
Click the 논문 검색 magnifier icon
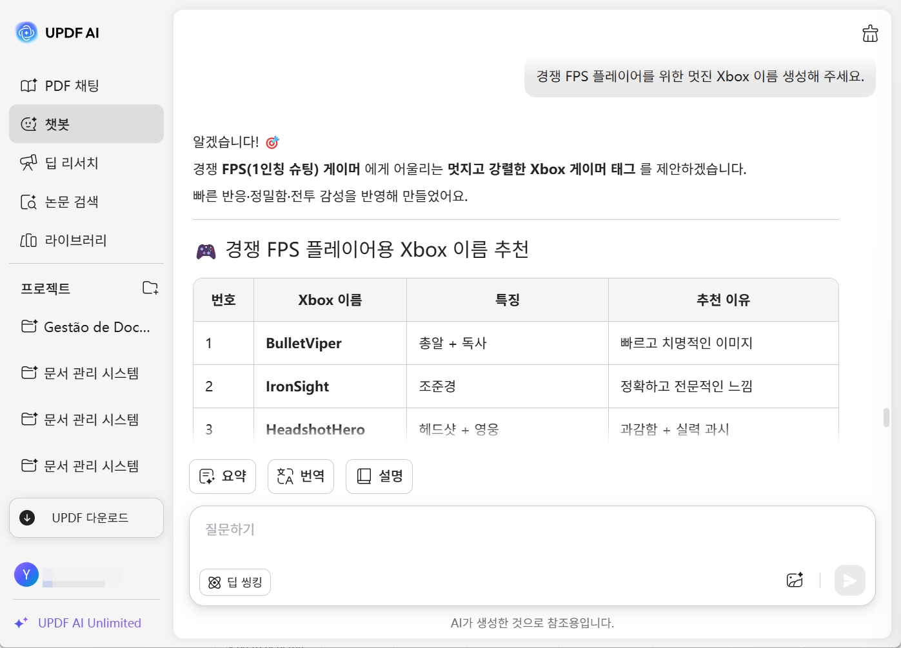click(28, 202)
